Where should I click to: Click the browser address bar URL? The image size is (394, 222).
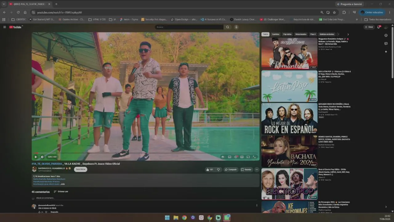pos(59,12)
